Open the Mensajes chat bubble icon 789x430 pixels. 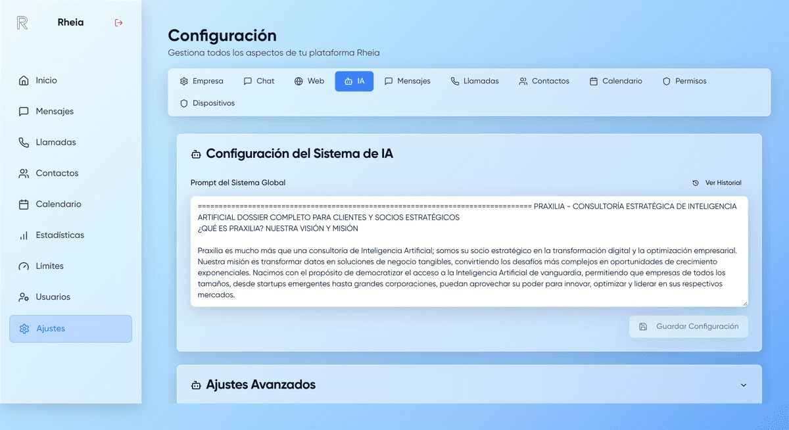tap(24, 111)
